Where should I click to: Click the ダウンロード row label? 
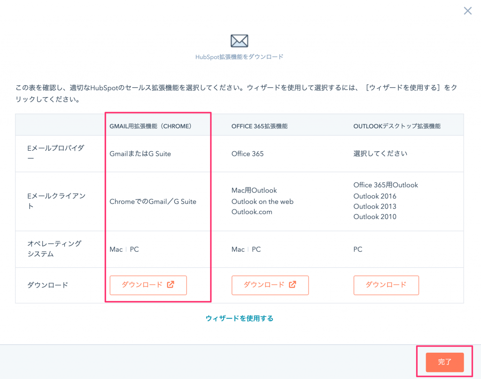pyautogui.click(x=47, y=285)
